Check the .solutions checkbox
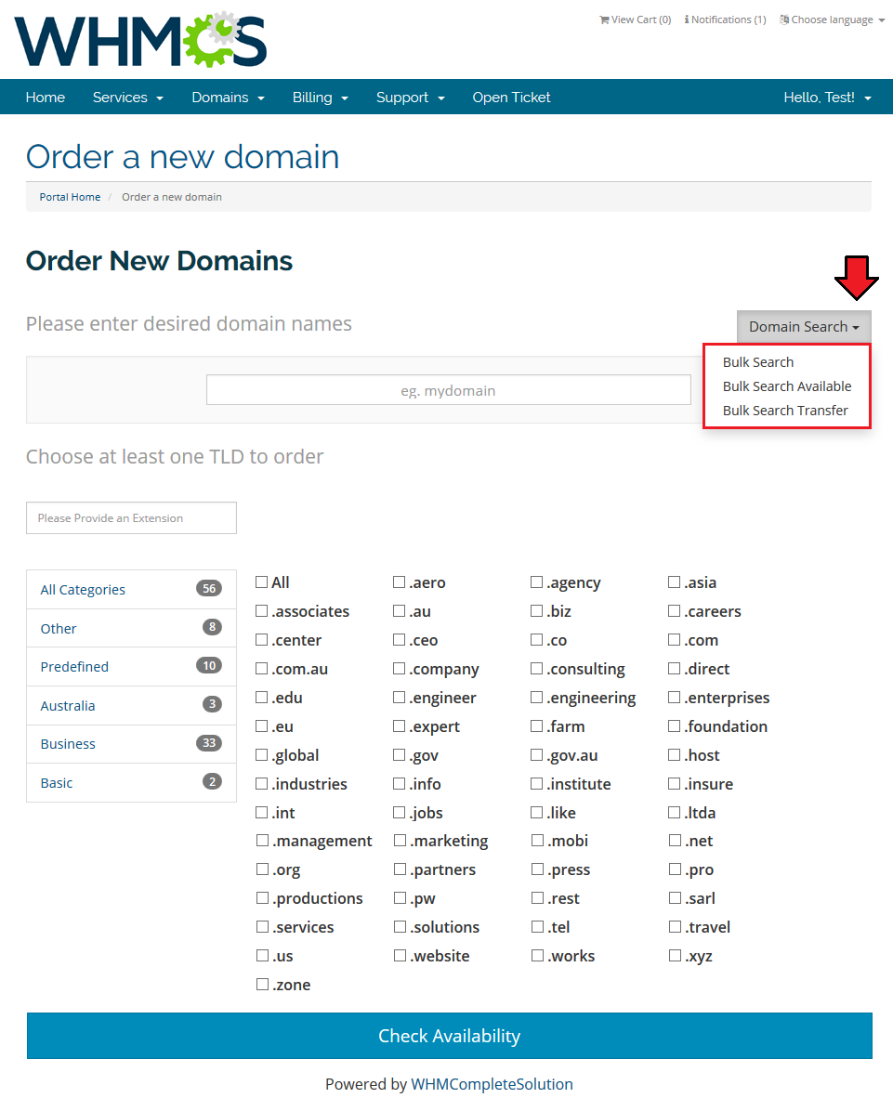This screenshot has width=893, height=1111. (x=400, y=926)
